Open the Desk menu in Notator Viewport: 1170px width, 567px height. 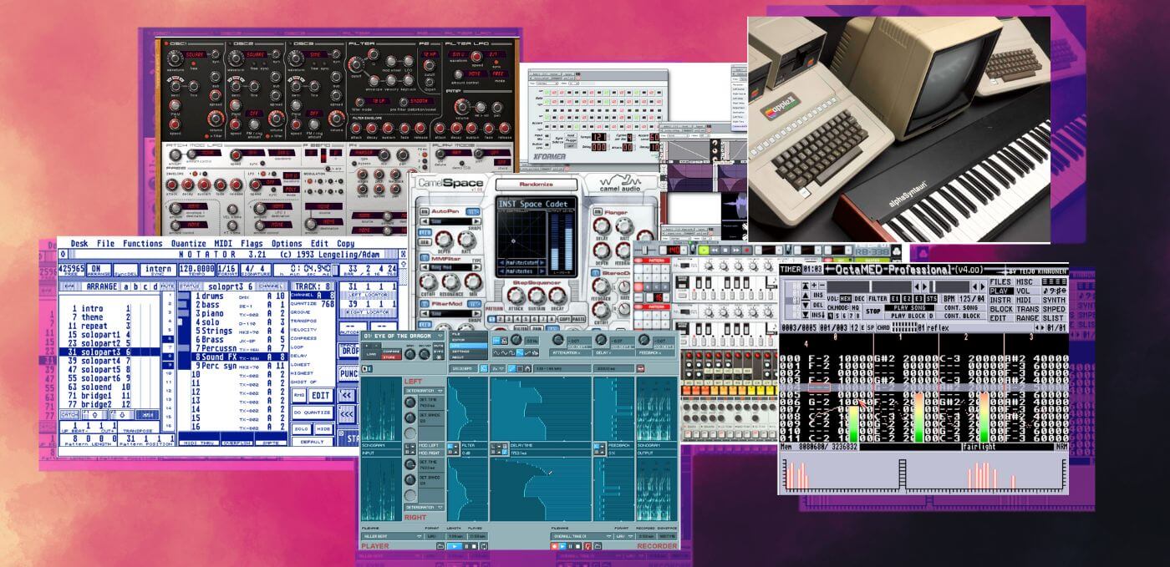pos(79,244)
